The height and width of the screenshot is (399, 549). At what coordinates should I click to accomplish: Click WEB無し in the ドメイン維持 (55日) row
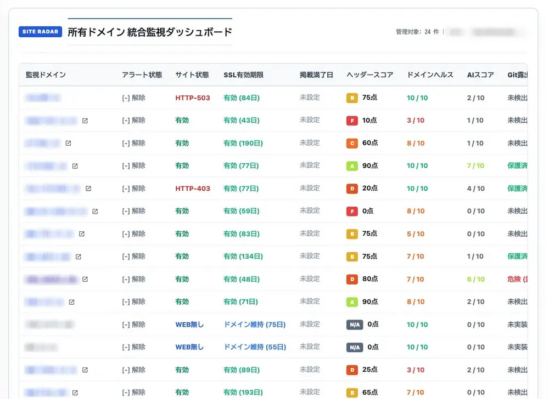click(189, 347)
